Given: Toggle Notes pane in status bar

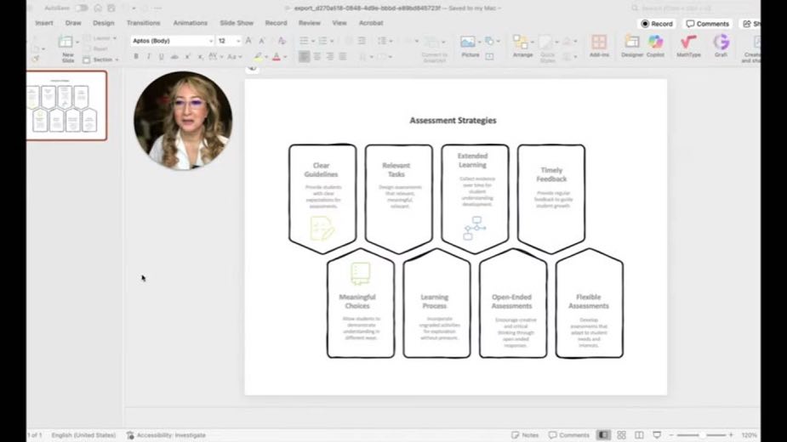Looking at the screenshot, I should [x=525, y=435].
